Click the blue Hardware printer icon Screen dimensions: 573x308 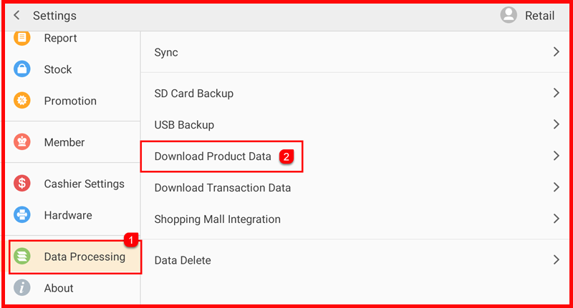22,215
